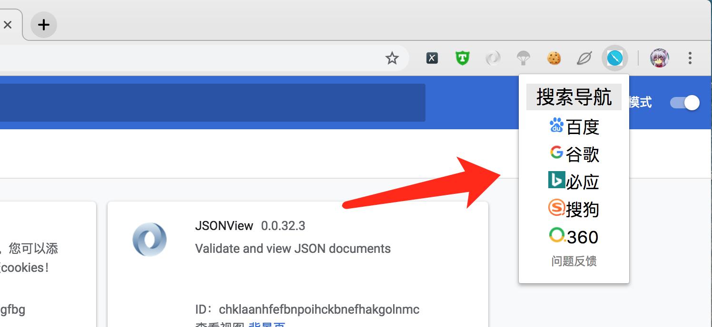Open a new tab with plus button
This screenshot has width=712, height=327.
pos(44,25)
